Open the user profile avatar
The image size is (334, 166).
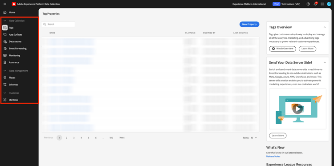click(x=329, y=4)
